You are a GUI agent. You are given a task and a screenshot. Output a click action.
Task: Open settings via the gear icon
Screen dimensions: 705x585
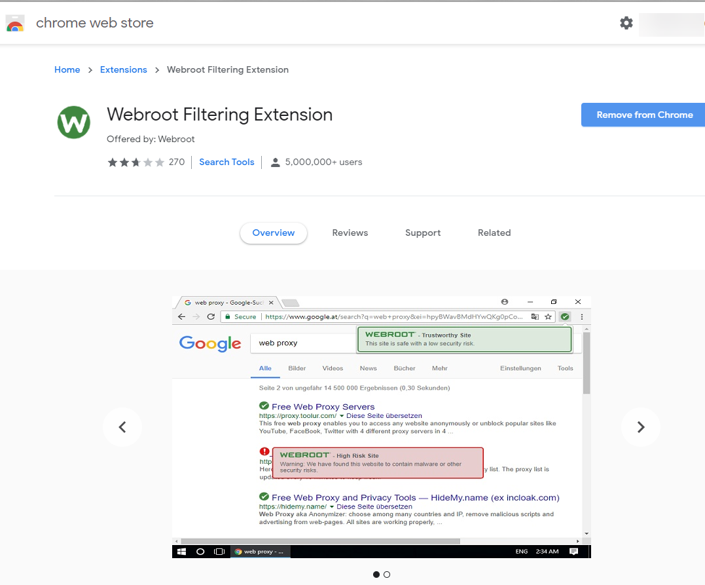coord(626,23)
